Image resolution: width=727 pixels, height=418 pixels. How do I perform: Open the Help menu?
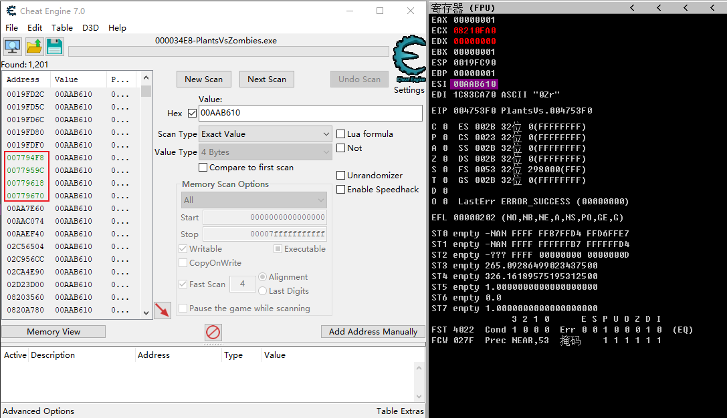(x=117, y=28)
